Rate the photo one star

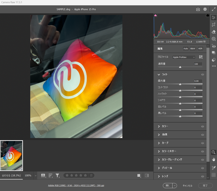(67, 175)
